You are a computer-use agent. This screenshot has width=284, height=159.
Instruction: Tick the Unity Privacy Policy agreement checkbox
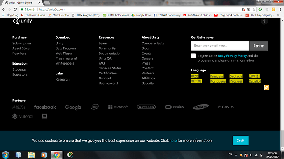click(193, 56)
